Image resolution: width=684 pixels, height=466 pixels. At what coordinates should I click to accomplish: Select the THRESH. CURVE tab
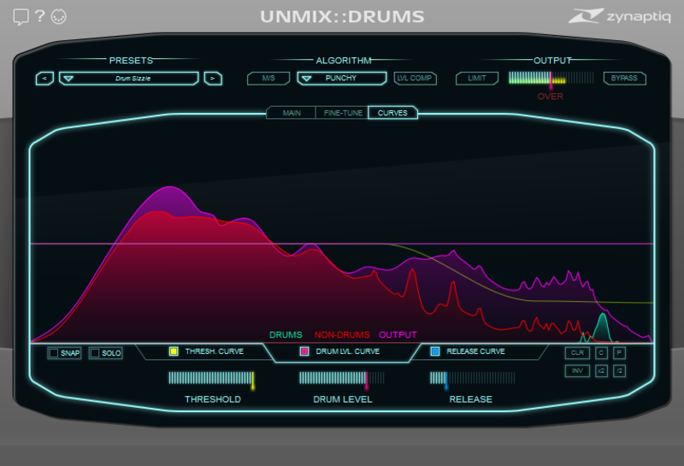206,351
